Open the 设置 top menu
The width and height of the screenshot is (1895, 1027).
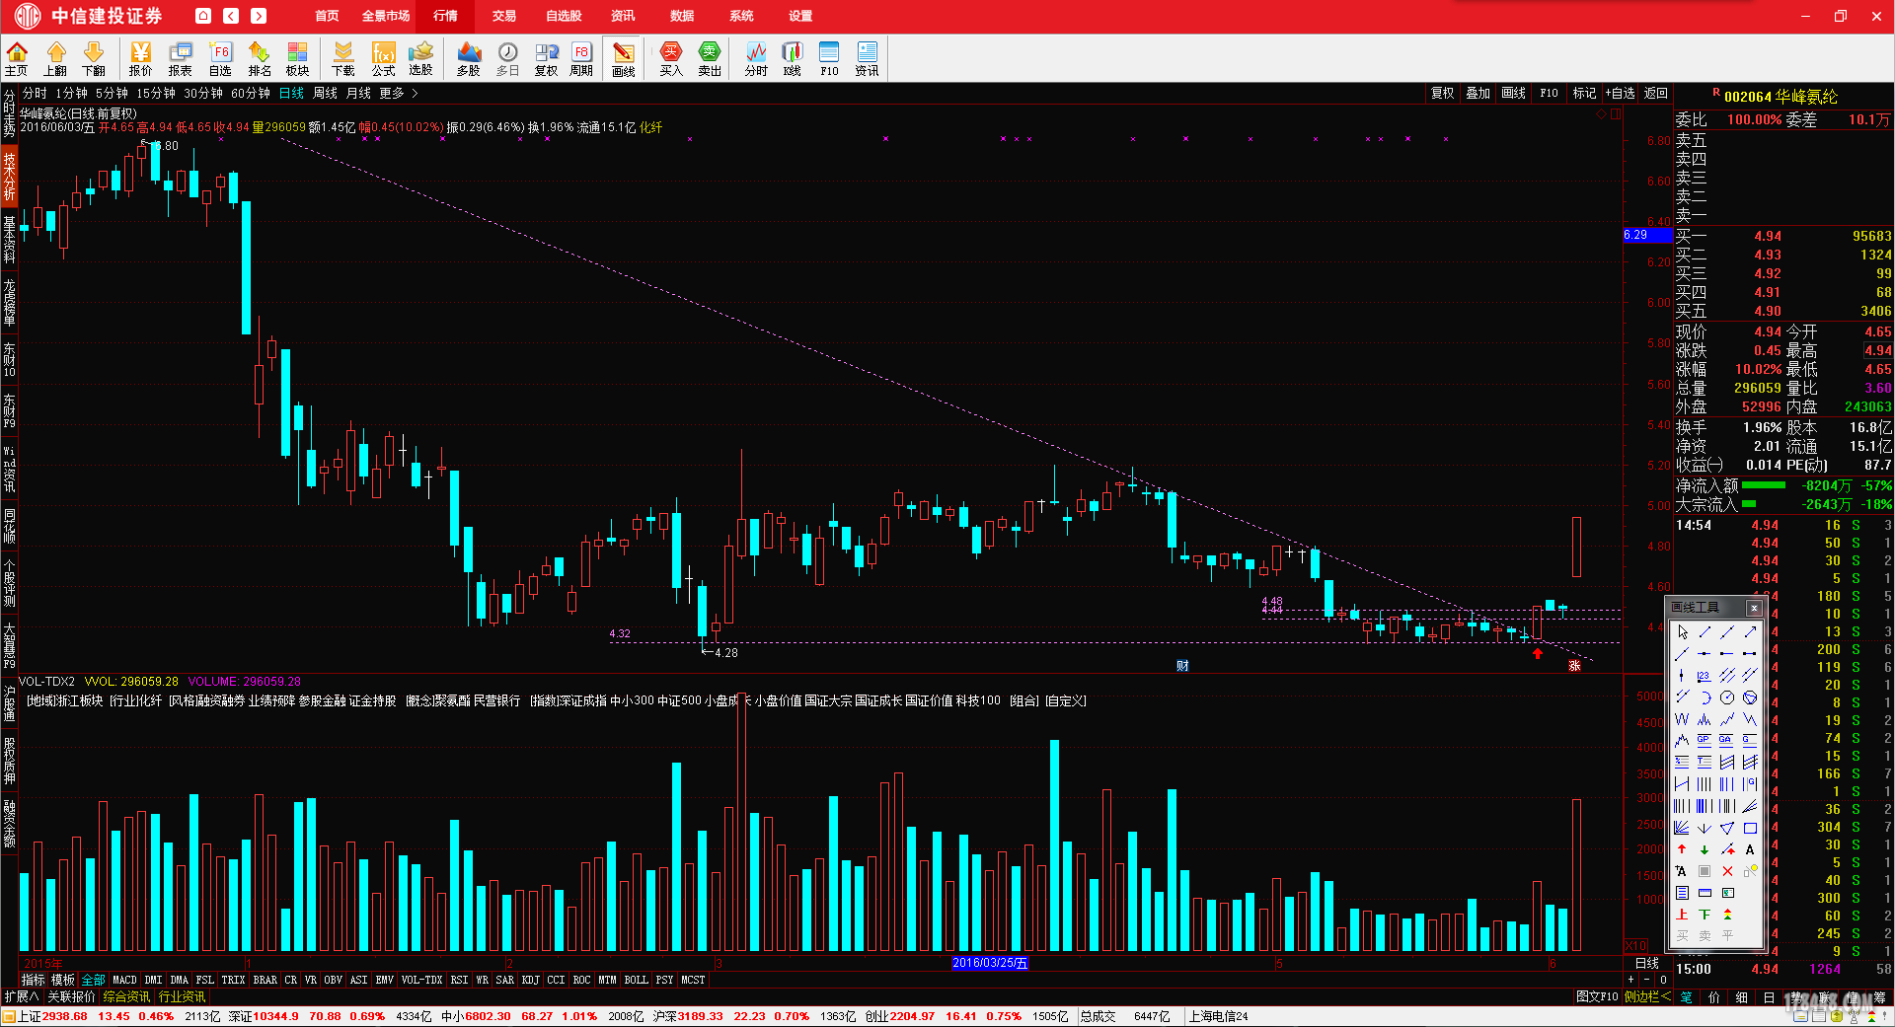pos(800,16)
